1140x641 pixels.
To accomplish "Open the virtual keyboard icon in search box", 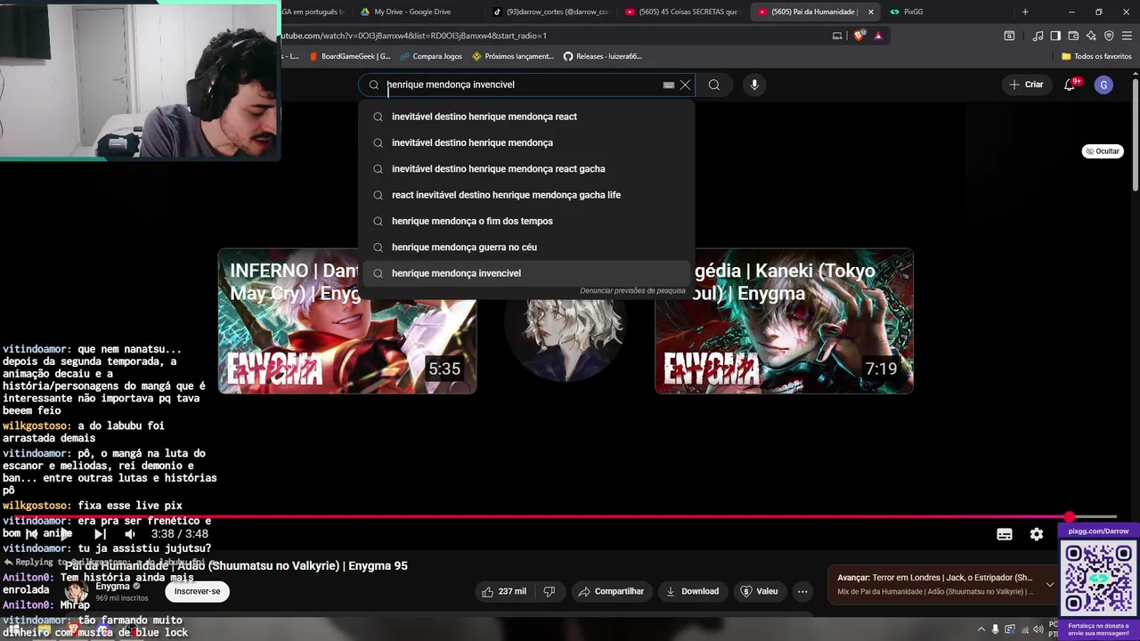I will [x=668, y=85].
